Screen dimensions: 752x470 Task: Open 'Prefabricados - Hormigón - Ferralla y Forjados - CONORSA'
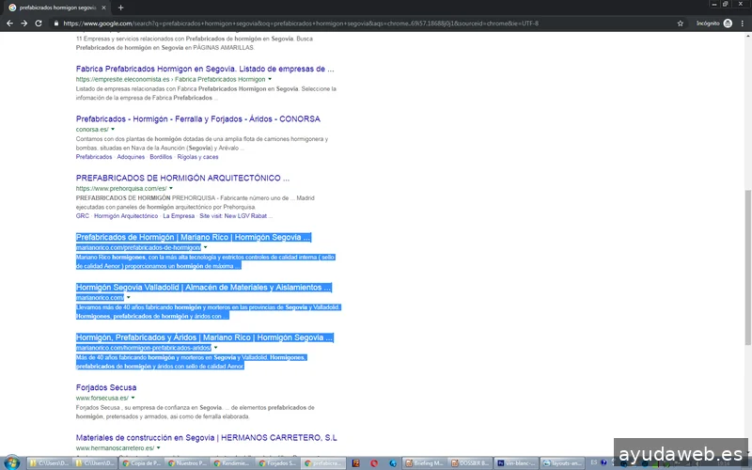pos(197,119)
